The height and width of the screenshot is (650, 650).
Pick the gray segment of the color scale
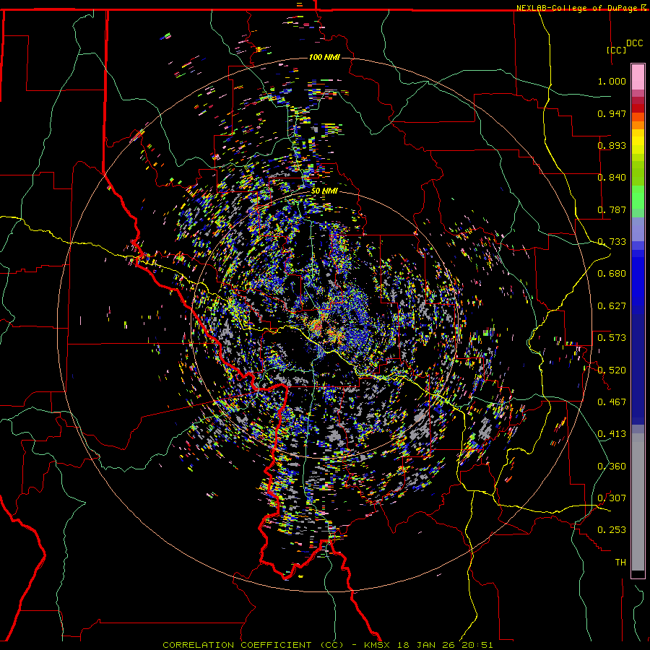coord(638,502)
